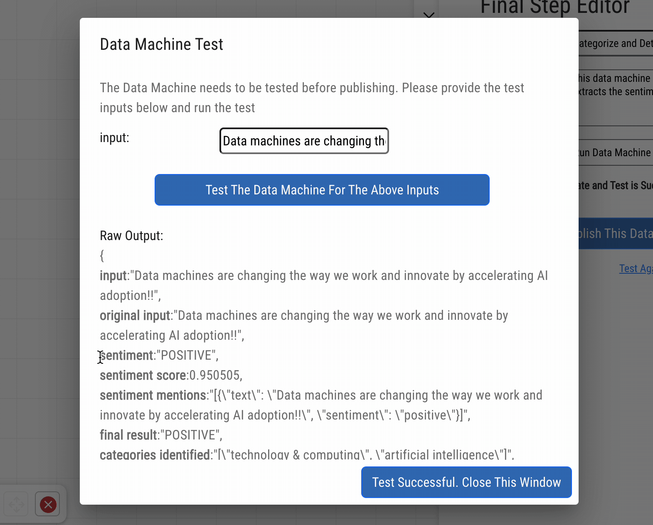The height and width of the screenshot is (525, 653).
Task: Click inside the test input text field
Action: [x=304, y=141]
